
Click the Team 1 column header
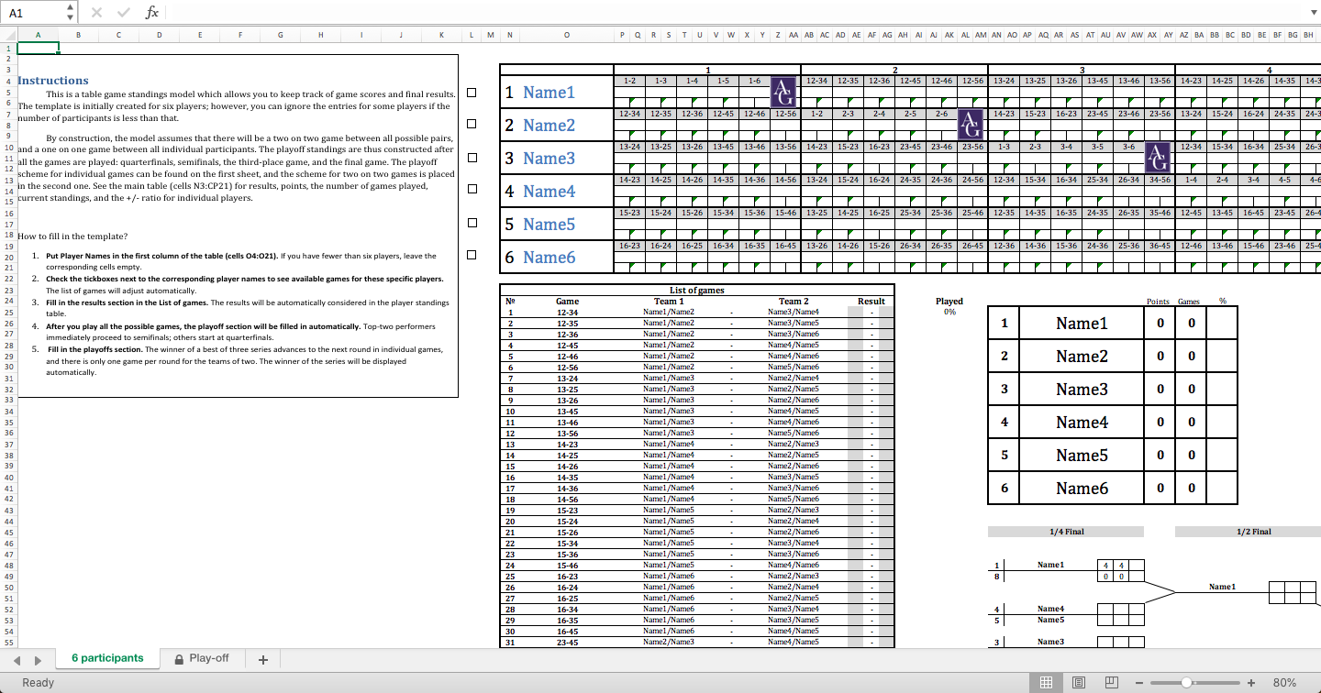tap(669, 301)
